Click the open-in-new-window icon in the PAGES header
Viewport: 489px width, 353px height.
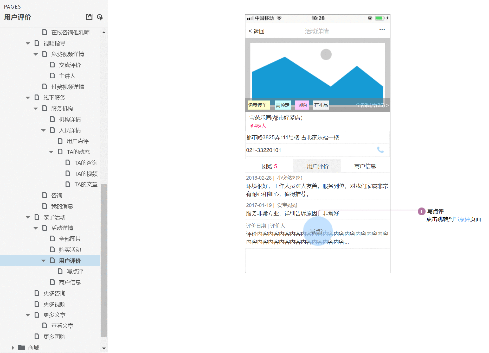pos(89,17)
